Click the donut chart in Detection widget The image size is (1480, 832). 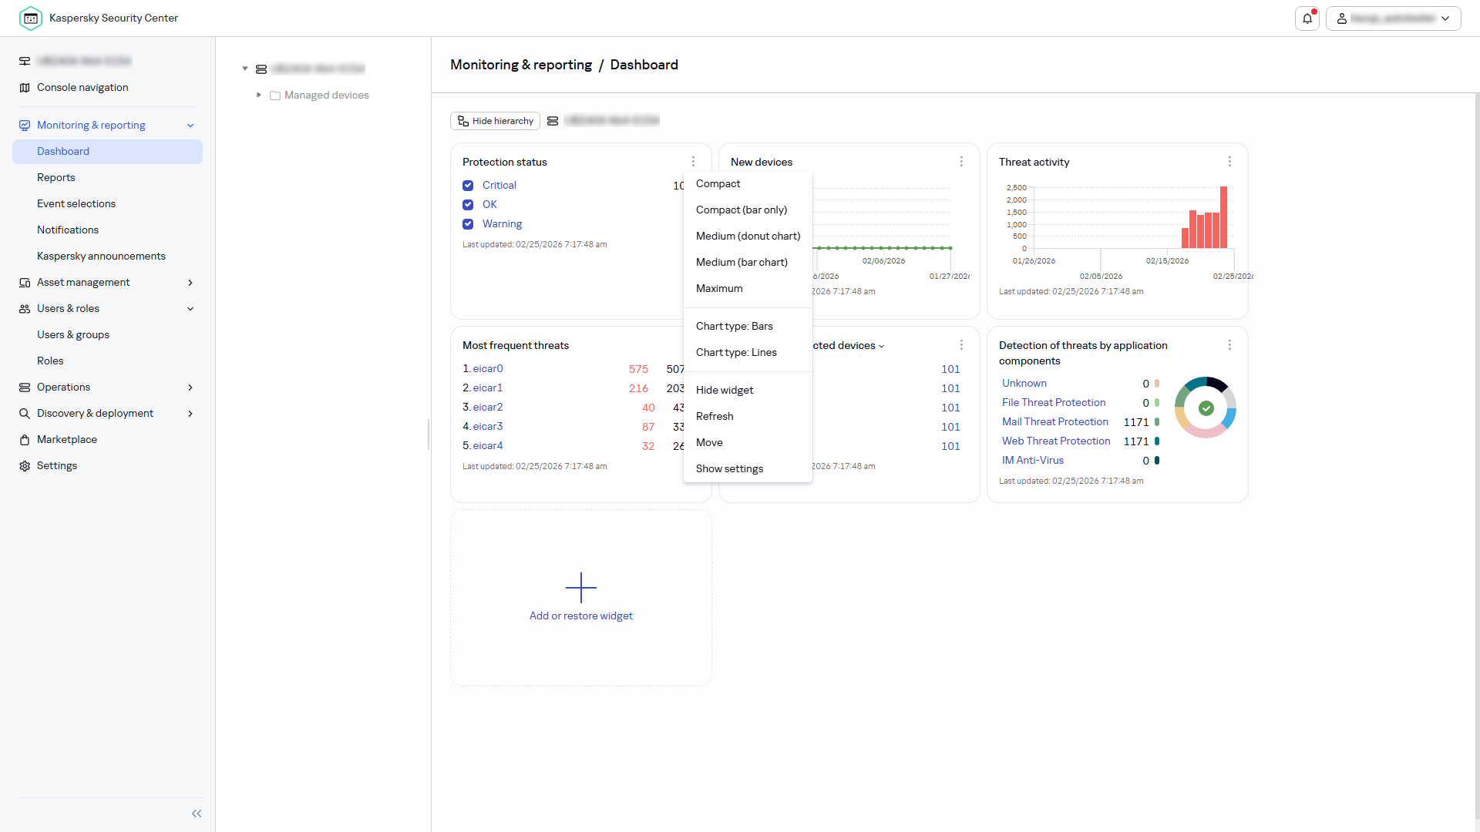click(1206, 408)
